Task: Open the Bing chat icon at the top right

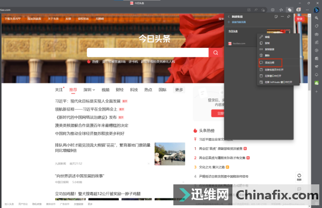Action: point(316,10)
